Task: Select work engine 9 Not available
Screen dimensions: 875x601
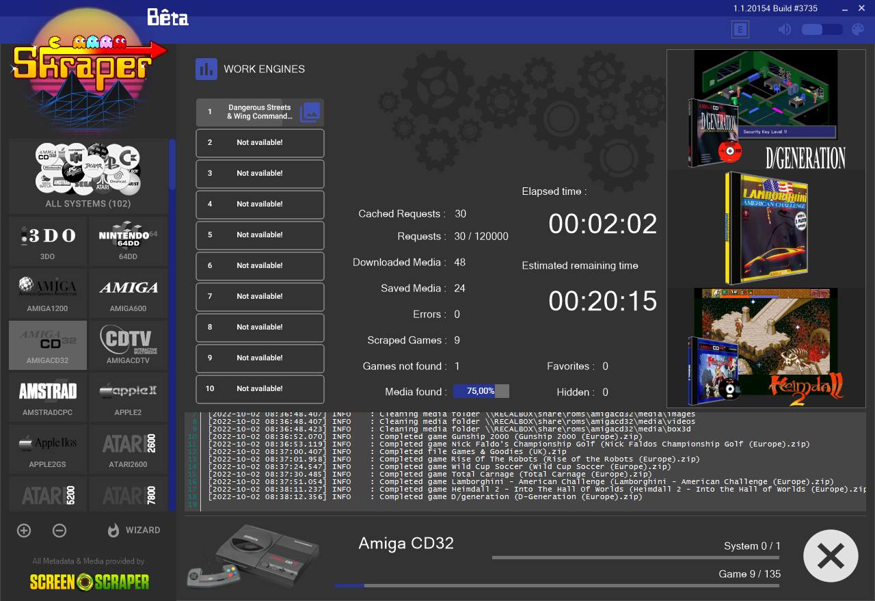Action: pyautogui.click(x=260, y=358)
